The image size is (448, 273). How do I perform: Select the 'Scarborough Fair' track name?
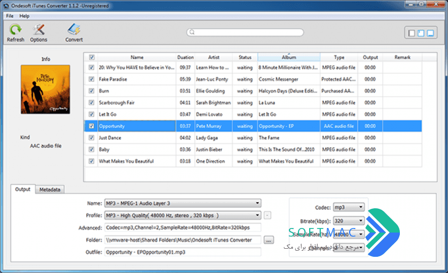coord(117,103)
